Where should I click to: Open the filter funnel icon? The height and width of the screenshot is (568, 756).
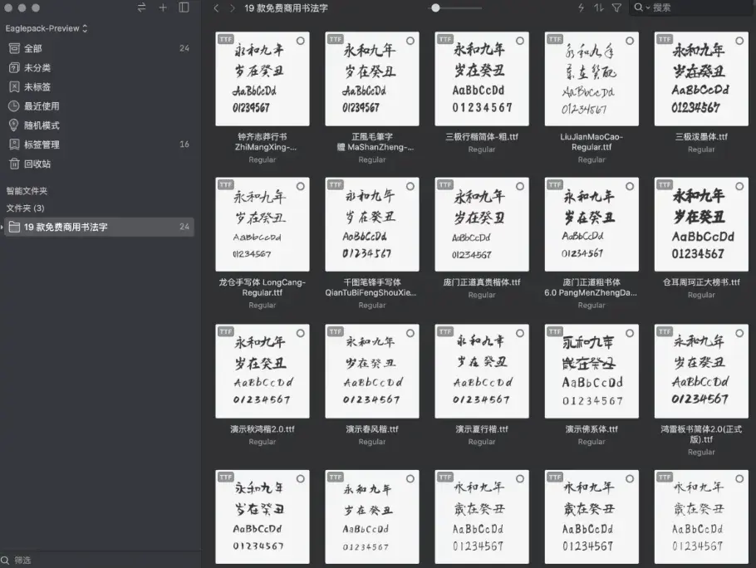(616, 7)
